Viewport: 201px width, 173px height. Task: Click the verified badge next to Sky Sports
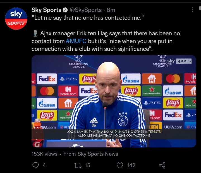(x=65, y=10)
